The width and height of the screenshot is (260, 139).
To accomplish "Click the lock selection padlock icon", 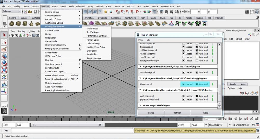I will tap(106, 12).
